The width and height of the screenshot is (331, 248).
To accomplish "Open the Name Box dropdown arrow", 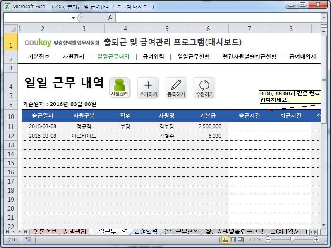I will point(73,18).
